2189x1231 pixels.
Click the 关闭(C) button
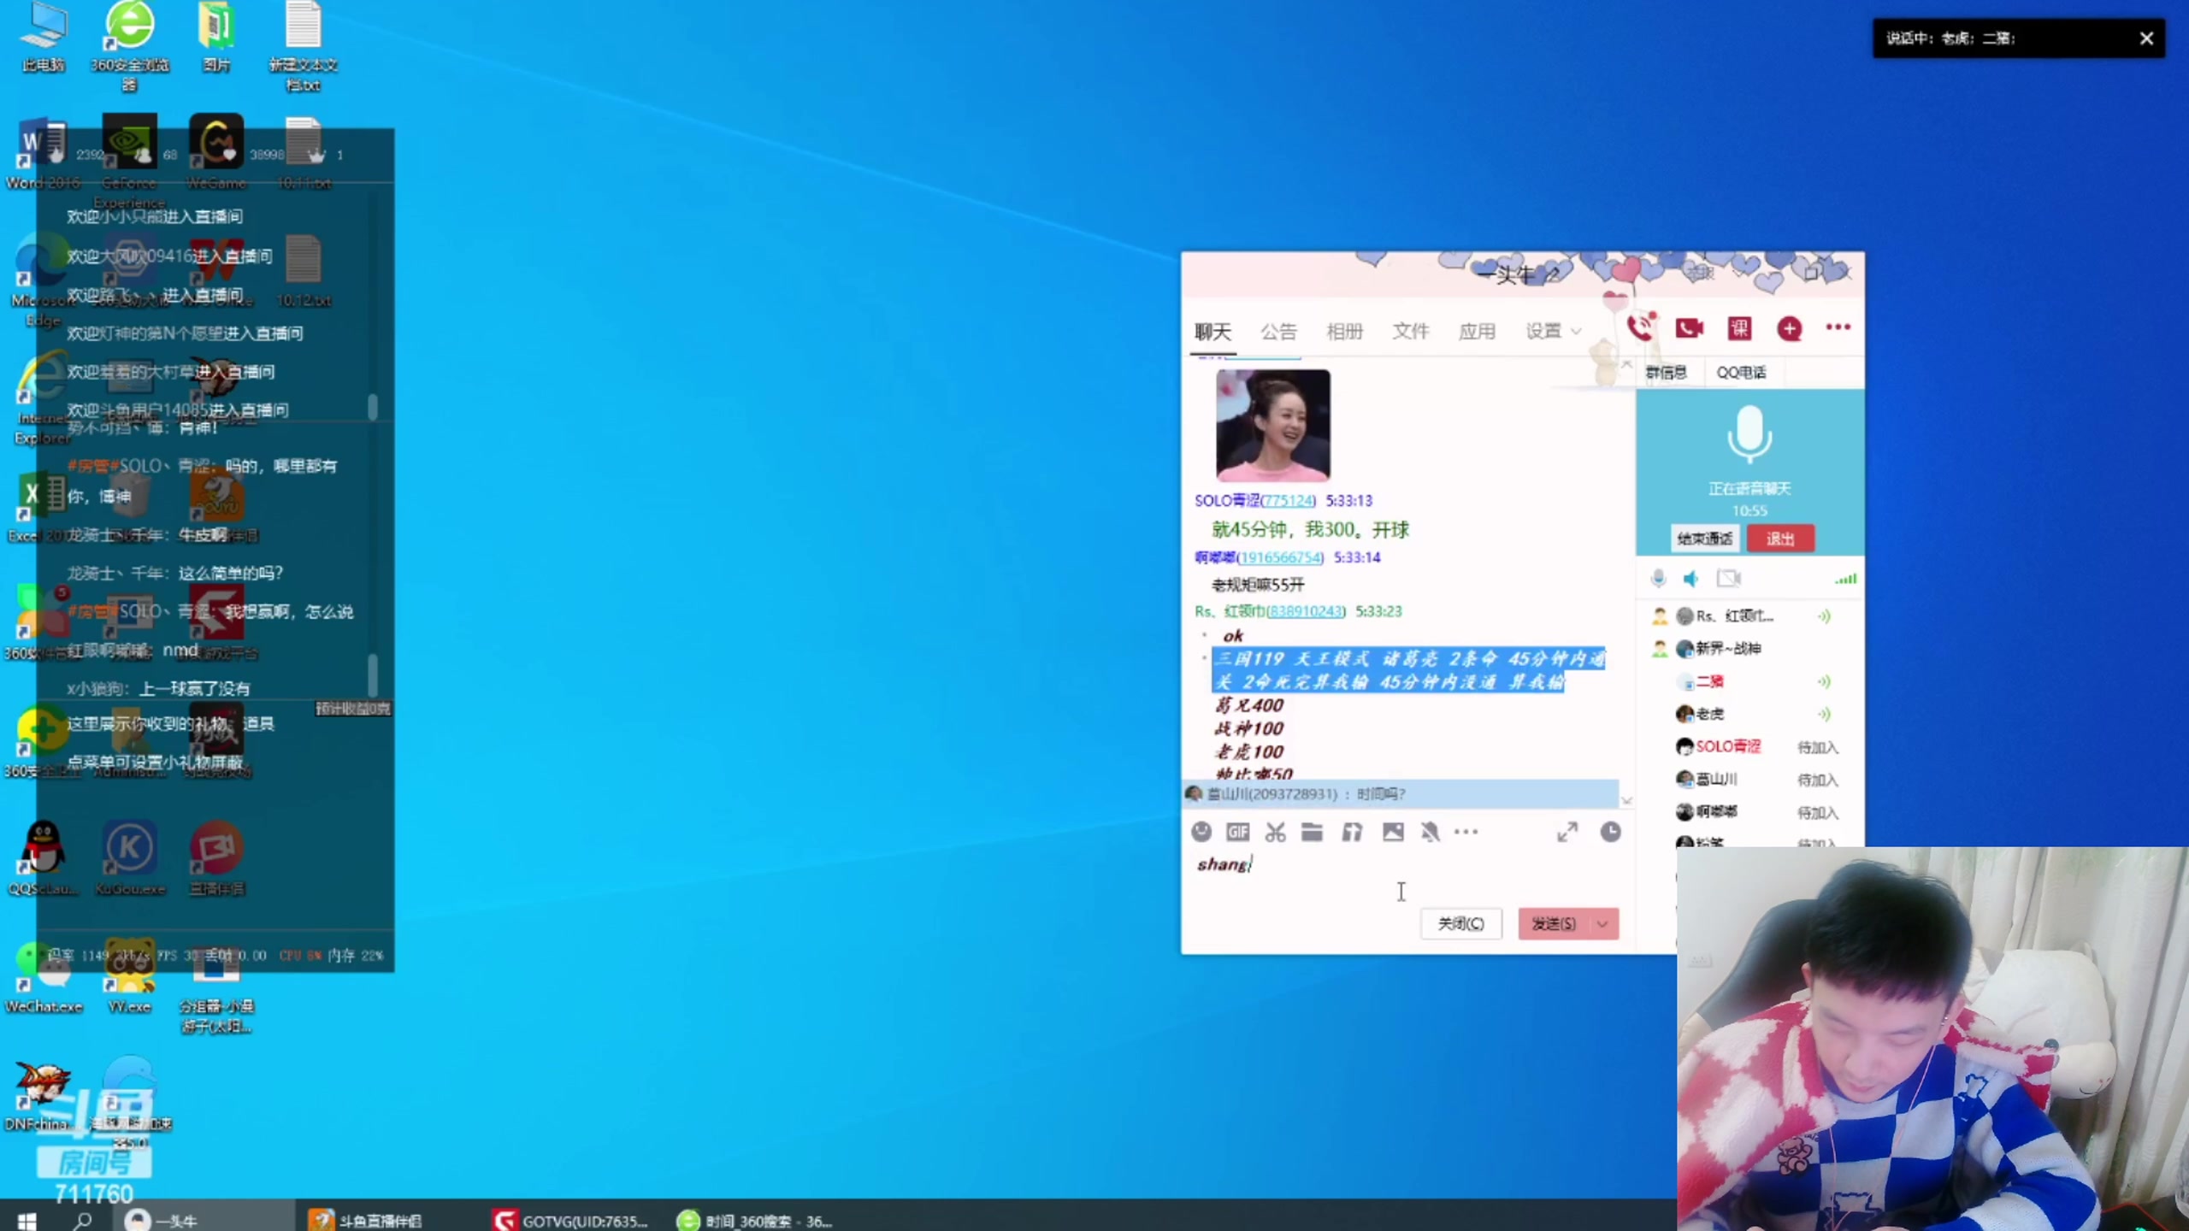point(1460,923)
